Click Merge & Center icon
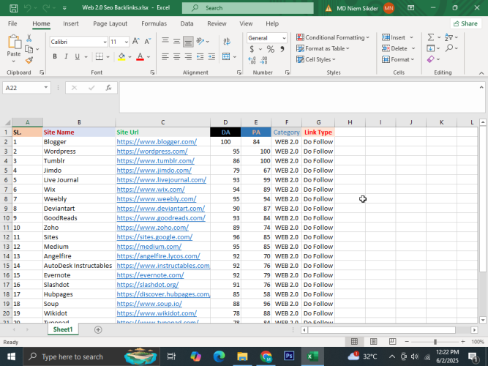488x366 pixels. (226, 56)
